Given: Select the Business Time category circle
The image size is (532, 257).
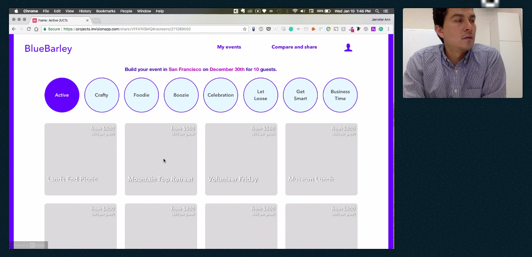Looking at the screenshot, I should [x=340, y=95].
